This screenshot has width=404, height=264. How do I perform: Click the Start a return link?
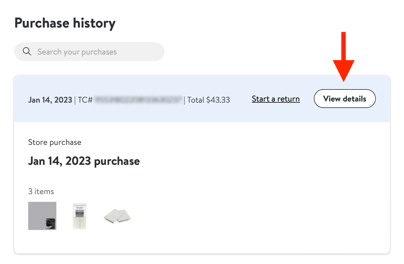tap(276, 99)
